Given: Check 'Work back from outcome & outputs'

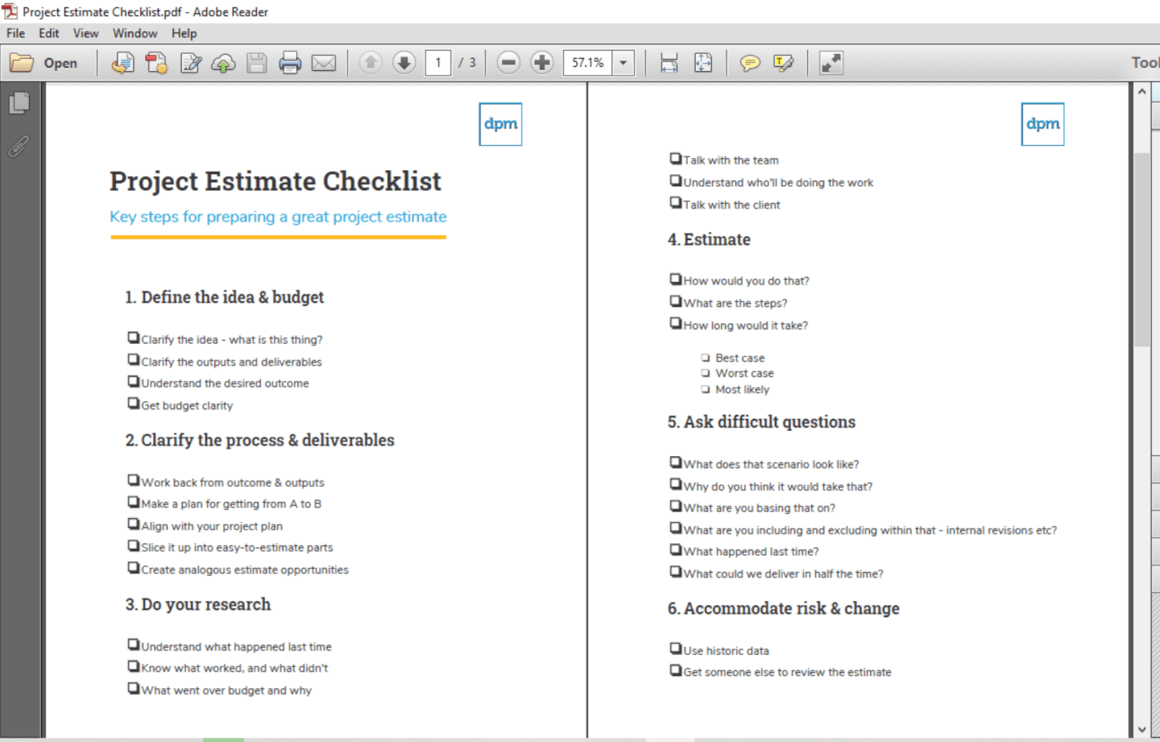Looking at the screenshot, I should pyautogui.click(x=134, y=480).
